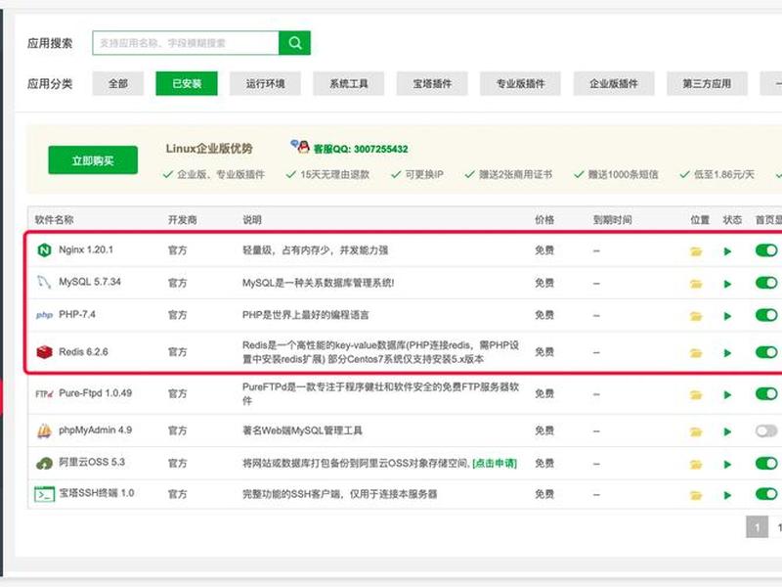782x587 pixels.
Task: Toggle Redis homepage display switch
Action: point(766,352)
